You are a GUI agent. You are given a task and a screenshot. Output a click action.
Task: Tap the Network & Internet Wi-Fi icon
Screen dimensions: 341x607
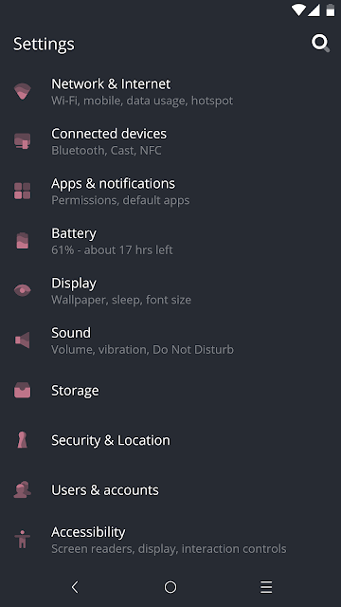click(x=23, y=91)
